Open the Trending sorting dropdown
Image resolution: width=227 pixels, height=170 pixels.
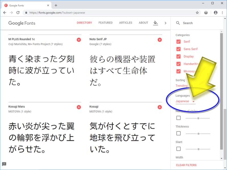click(x=182, y=86)
